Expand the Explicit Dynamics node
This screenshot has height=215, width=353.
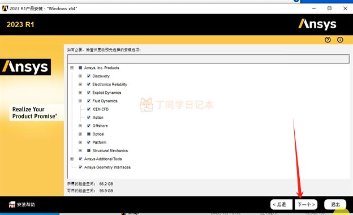(x=80, y=93)
